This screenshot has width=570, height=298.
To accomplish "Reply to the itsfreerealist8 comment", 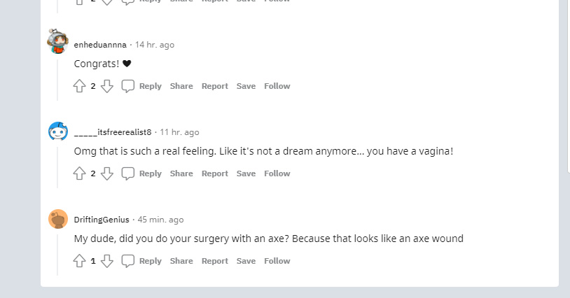I will 150,173.
